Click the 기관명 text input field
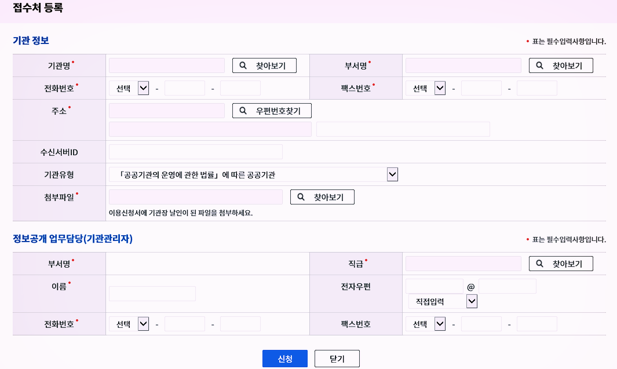This screenshot has width=617, height=369. point(167,65)
